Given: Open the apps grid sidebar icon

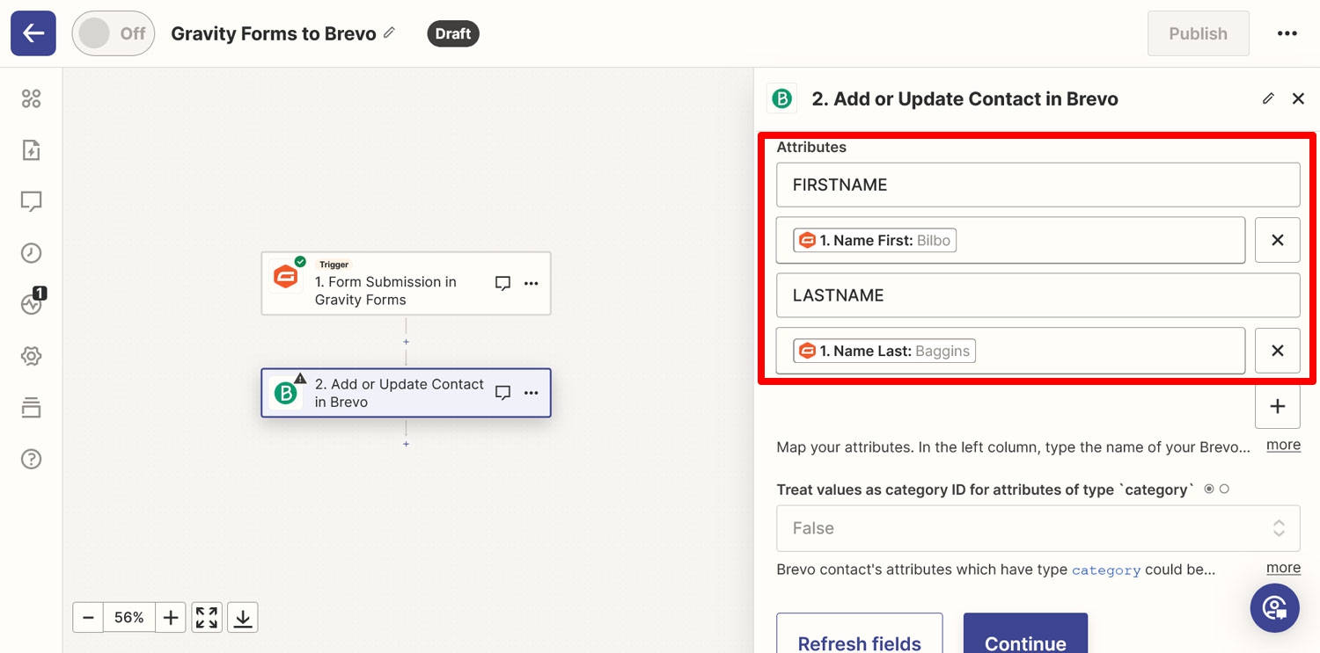Looking at the screenshot, I should pyautogui.click(x=32, y=98).
